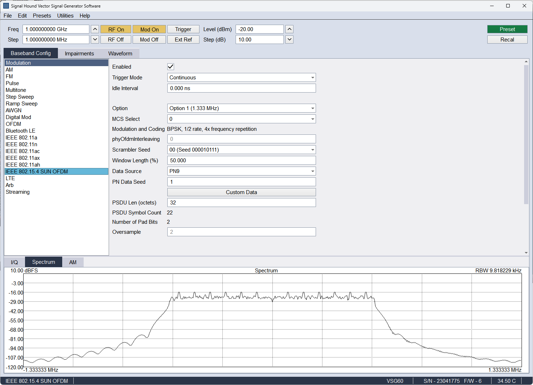
Task: Open the Help menu
Action: 85,16
